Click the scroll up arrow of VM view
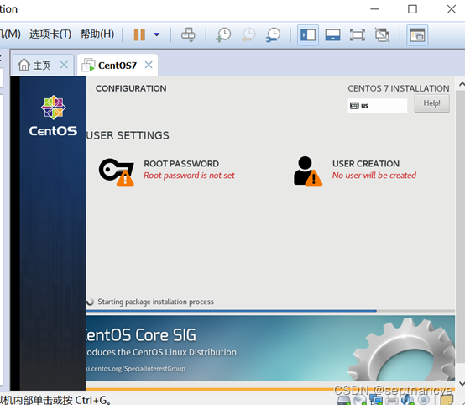The image size is (465, 405). tap(461, 84)
